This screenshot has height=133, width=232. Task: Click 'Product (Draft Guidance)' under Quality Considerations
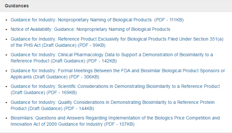36,109
